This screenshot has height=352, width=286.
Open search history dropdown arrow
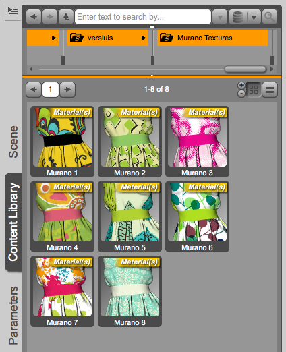tap(220, 17)
